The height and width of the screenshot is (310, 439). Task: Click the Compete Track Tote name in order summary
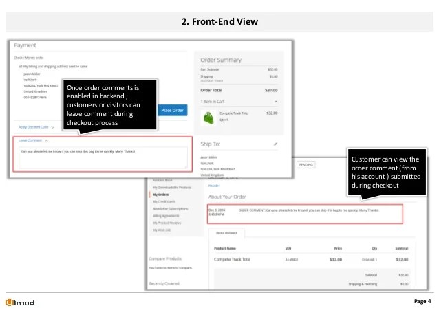click(x=233, y=113)
